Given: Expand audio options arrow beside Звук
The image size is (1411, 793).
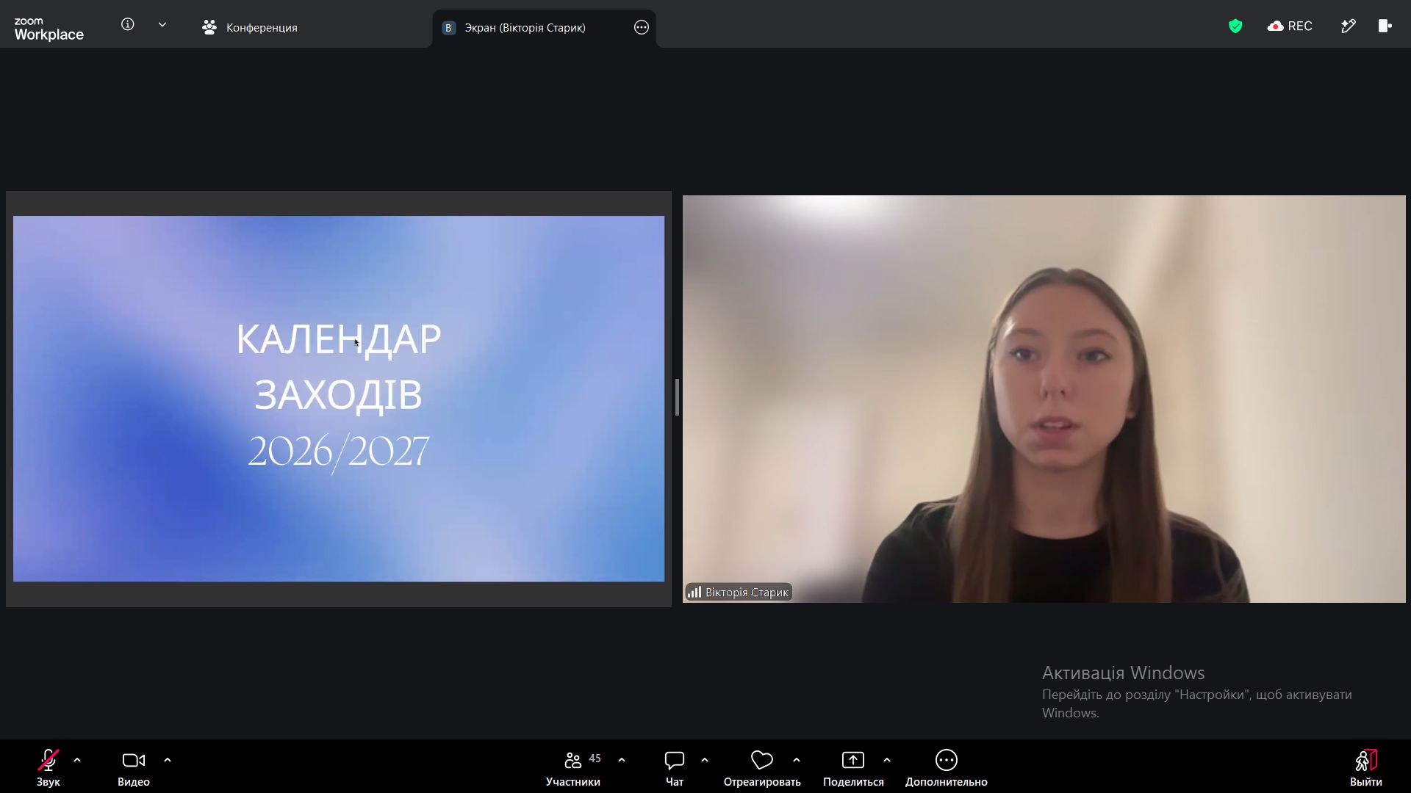Looking at the screenshot, I should pos(77,761).
